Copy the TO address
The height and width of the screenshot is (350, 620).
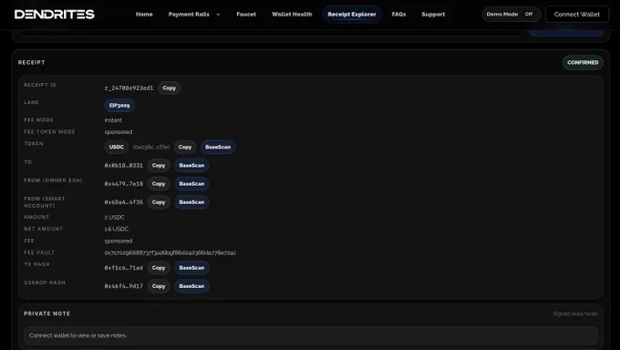tap(159, 166)
